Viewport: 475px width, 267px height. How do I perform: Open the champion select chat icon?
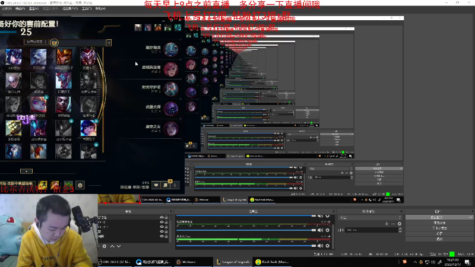tap(156, 185)
